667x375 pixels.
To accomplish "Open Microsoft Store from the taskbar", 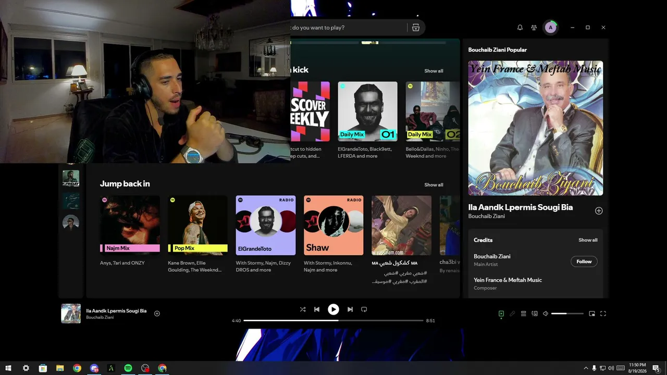I will tap(43, 368).
